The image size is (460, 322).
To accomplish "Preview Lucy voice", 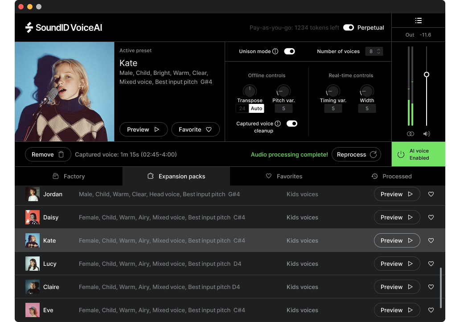I will [x=397, y=264].
